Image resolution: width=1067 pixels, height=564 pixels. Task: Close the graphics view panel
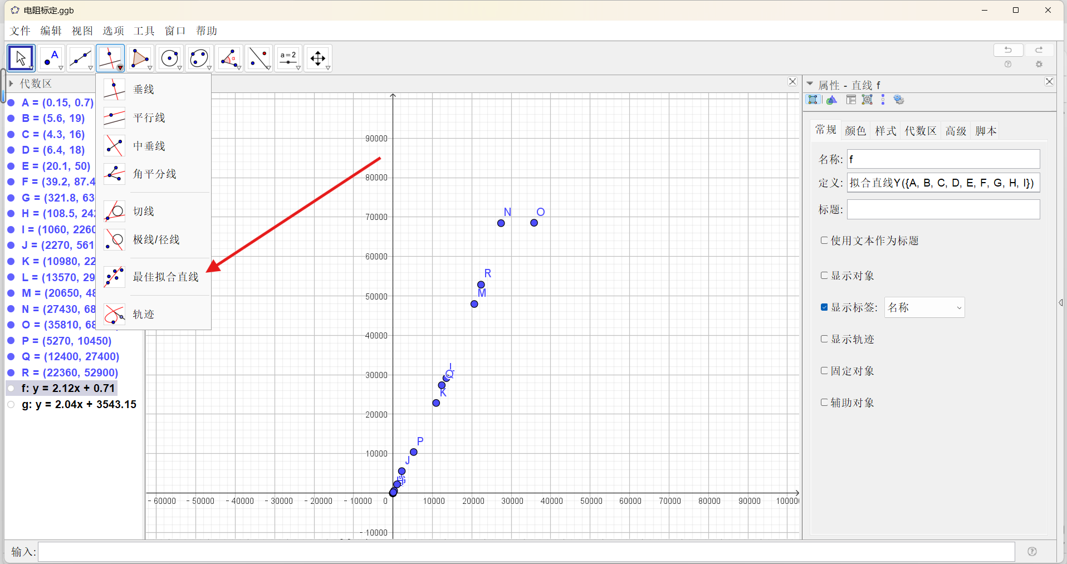click(792, 82)
